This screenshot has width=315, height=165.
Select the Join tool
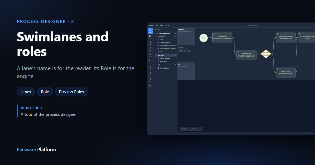(150, 80)
